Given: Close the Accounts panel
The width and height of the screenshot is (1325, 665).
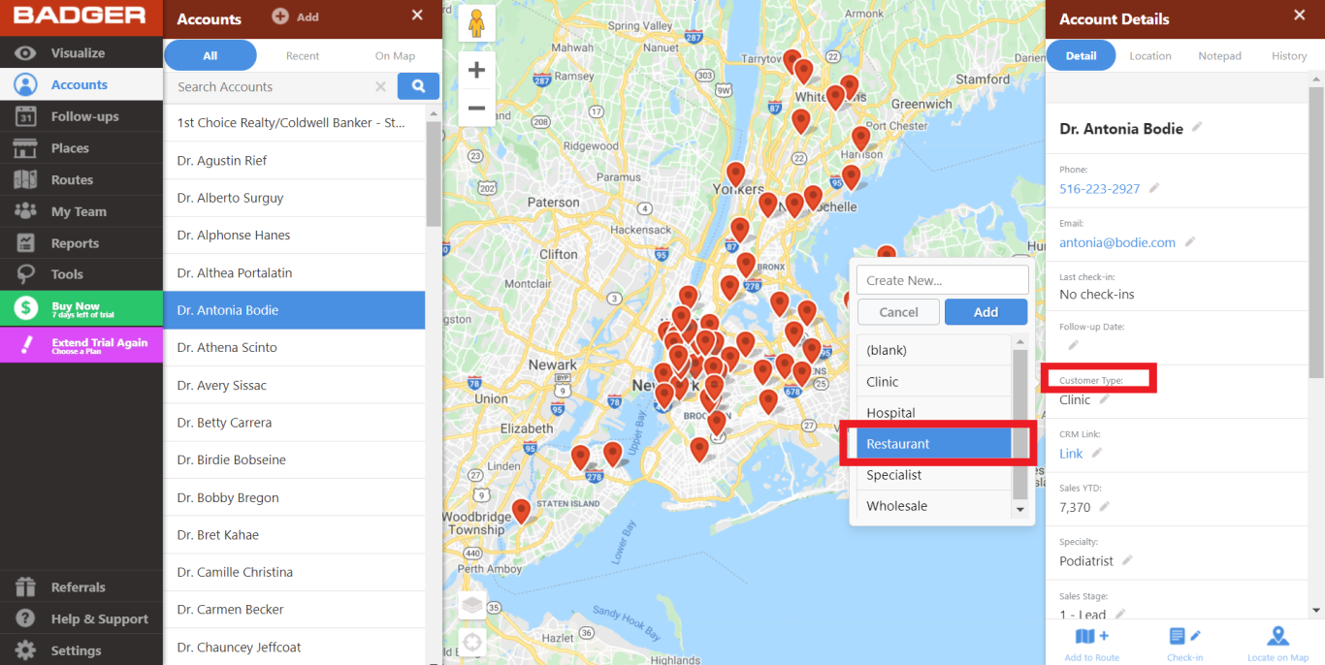Looking at the screenshot, I should tap(417, 16).
